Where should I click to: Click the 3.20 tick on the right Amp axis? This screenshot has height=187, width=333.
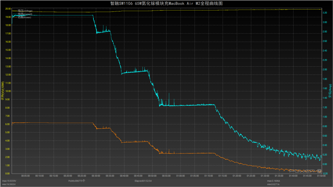[325, 13]
